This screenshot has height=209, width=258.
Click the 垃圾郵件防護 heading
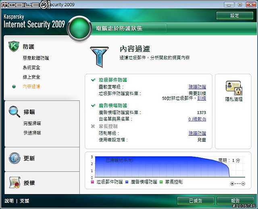113,80
